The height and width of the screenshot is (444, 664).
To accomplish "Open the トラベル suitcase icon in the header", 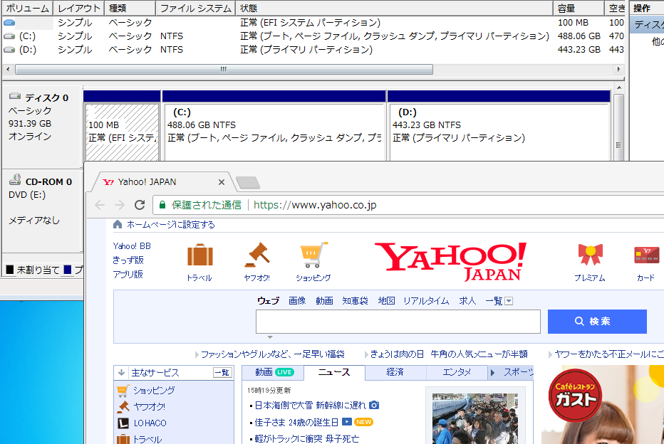I will pyautogui.click(x=200, y=255).
